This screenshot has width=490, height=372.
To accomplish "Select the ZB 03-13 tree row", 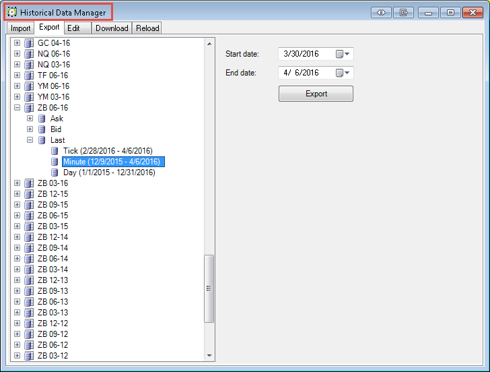I will click(x=53, y=313).
